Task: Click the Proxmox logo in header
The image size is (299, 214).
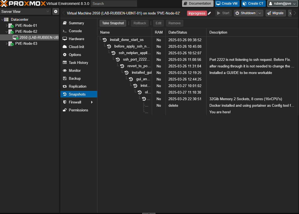Action: [23, 4]
